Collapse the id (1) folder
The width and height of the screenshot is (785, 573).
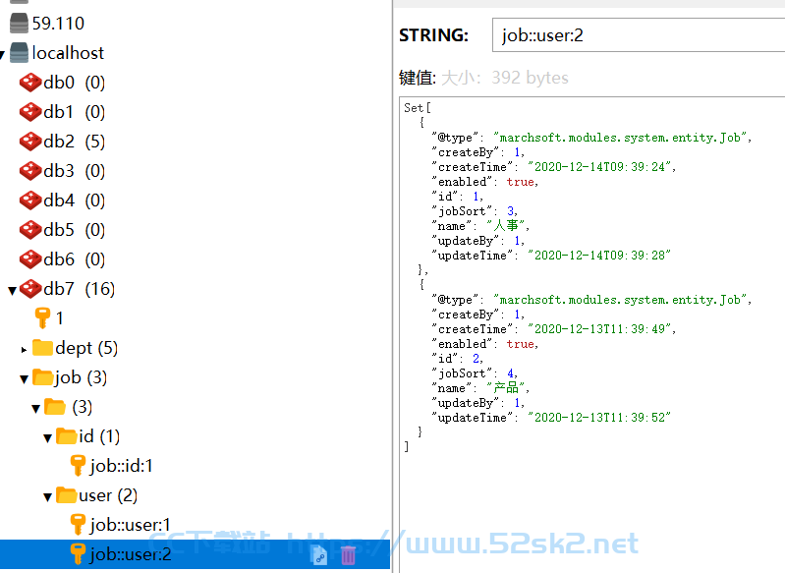47,438
